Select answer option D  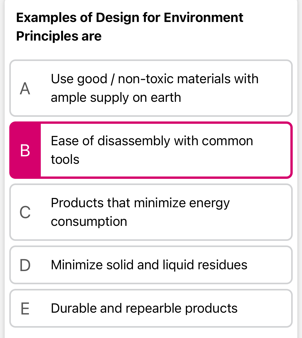pyautogui.click(x=151, y=265)
